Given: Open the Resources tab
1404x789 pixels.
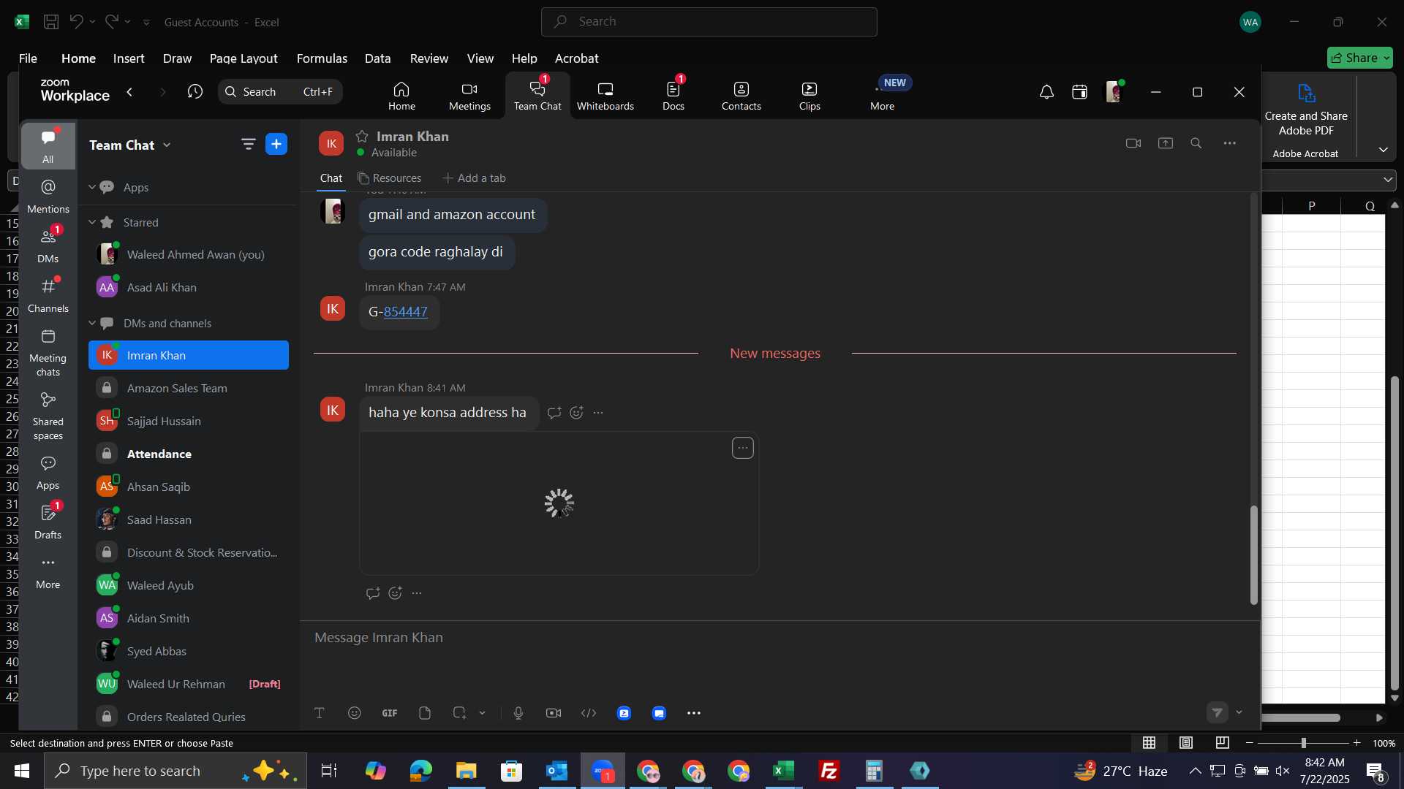Looking at the screenshot, I should 389,178.
